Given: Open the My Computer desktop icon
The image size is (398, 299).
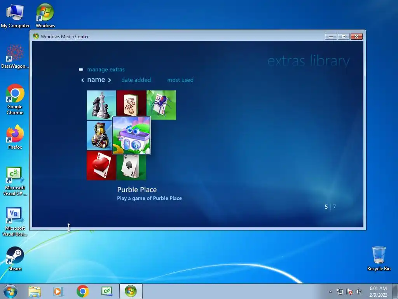Looking at the screenshot, I should [15, 16].
